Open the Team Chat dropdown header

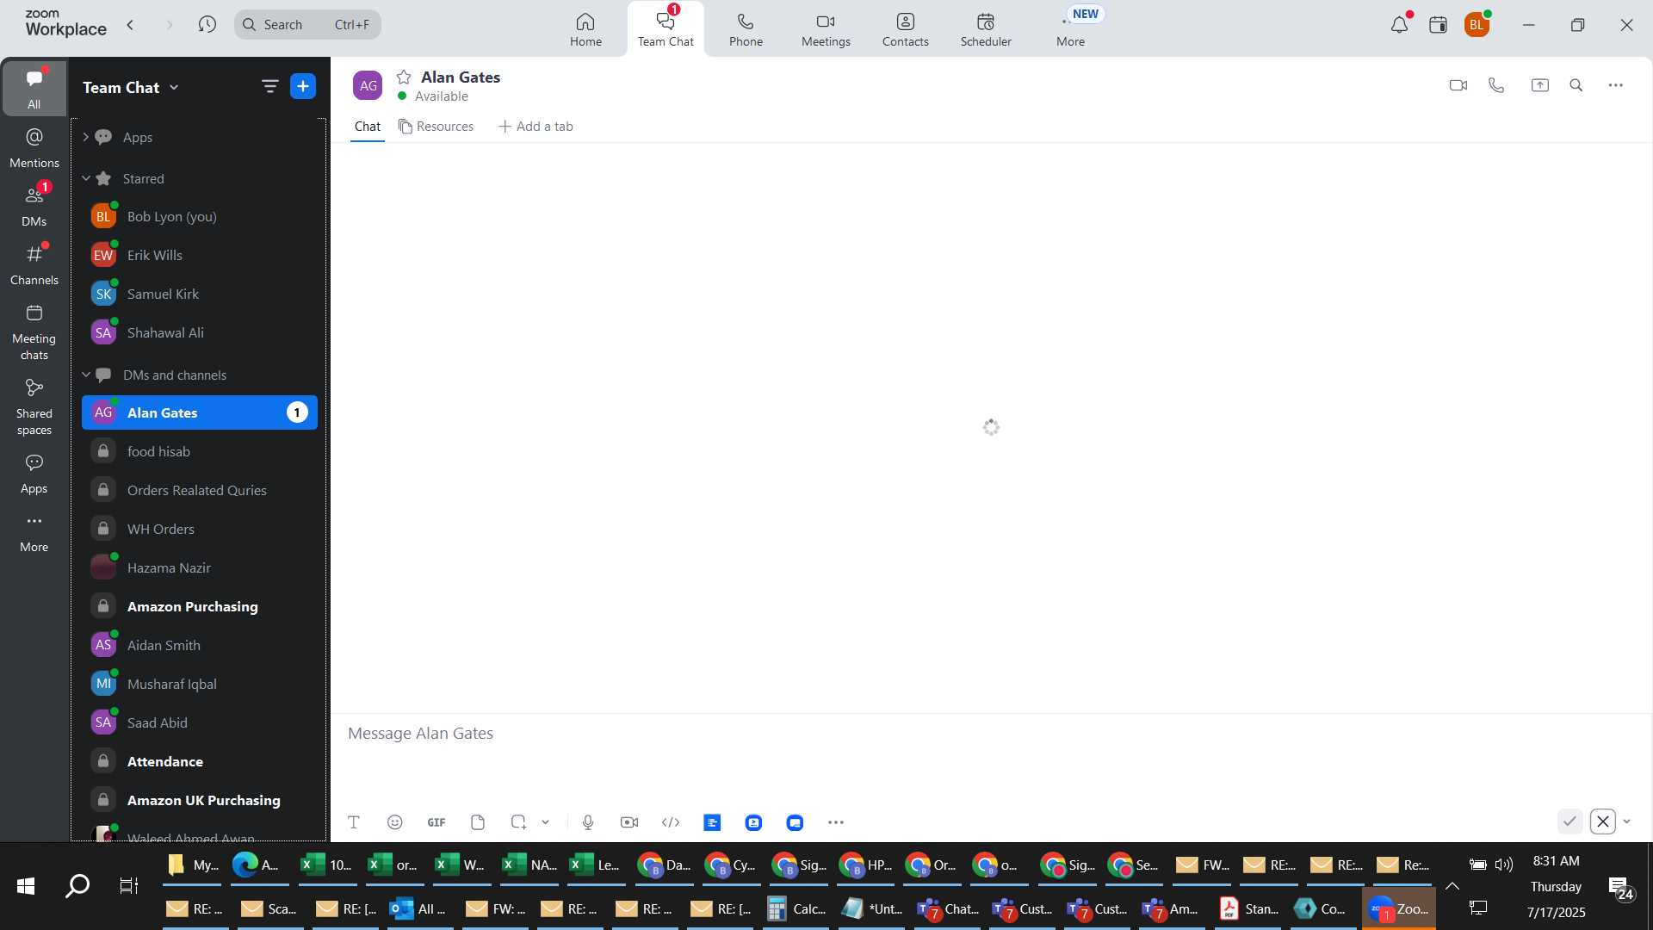pos(131,87)
